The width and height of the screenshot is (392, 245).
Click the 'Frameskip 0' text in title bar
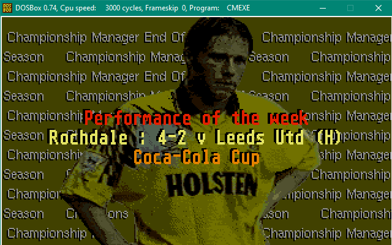click(x=166, y=8)
